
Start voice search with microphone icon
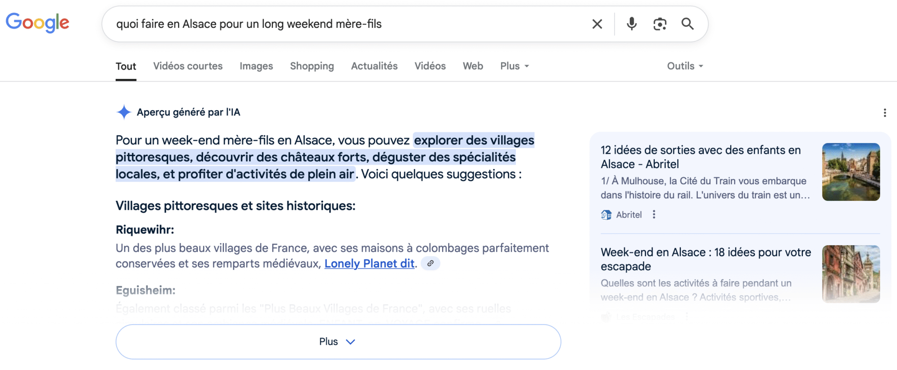coord(631,24)
